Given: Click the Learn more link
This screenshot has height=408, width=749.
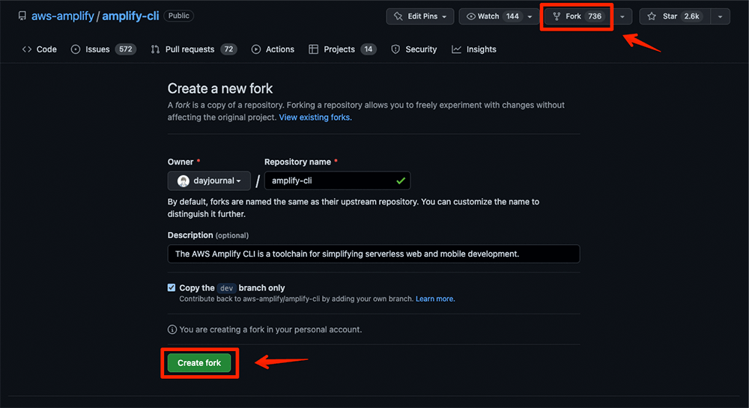Looking at the screenshot, I should pos(435,299).
